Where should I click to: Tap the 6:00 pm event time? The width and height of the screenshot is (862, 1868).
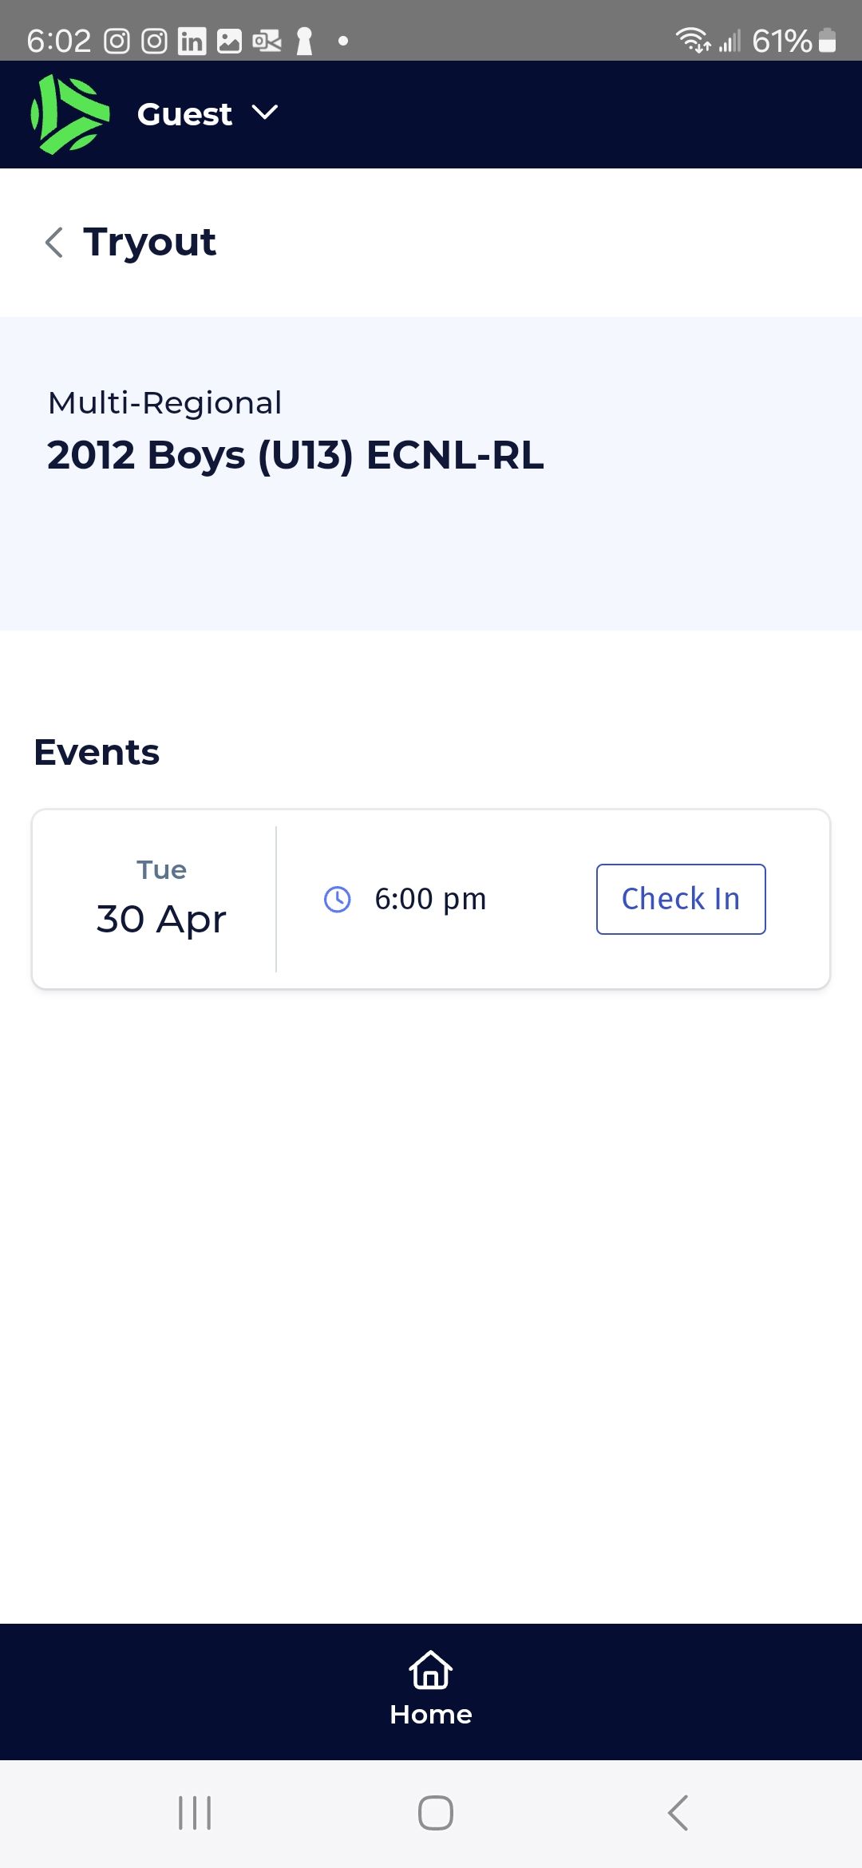click(x=430, y=899)
